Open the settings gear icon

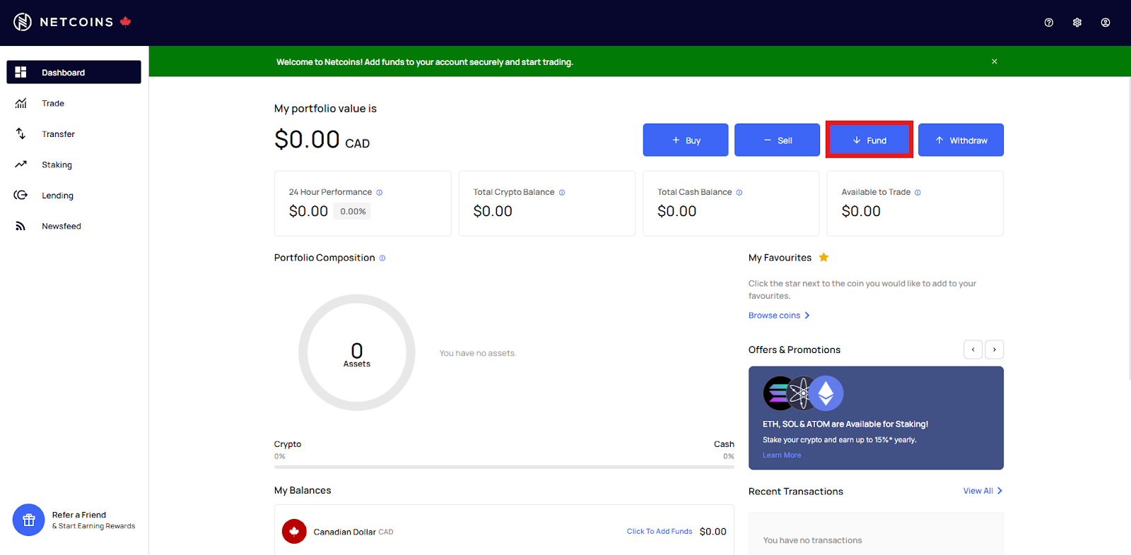1077,23
